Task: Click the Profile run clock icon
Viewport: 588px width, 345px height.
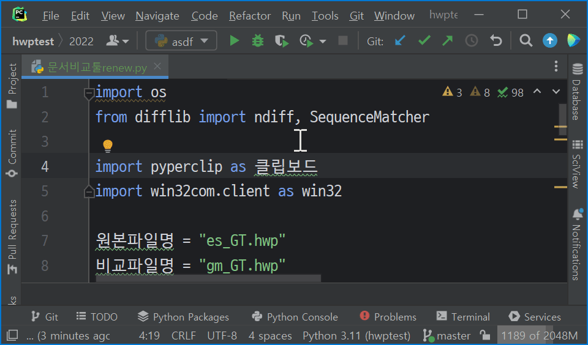Action: pos(306,40)
